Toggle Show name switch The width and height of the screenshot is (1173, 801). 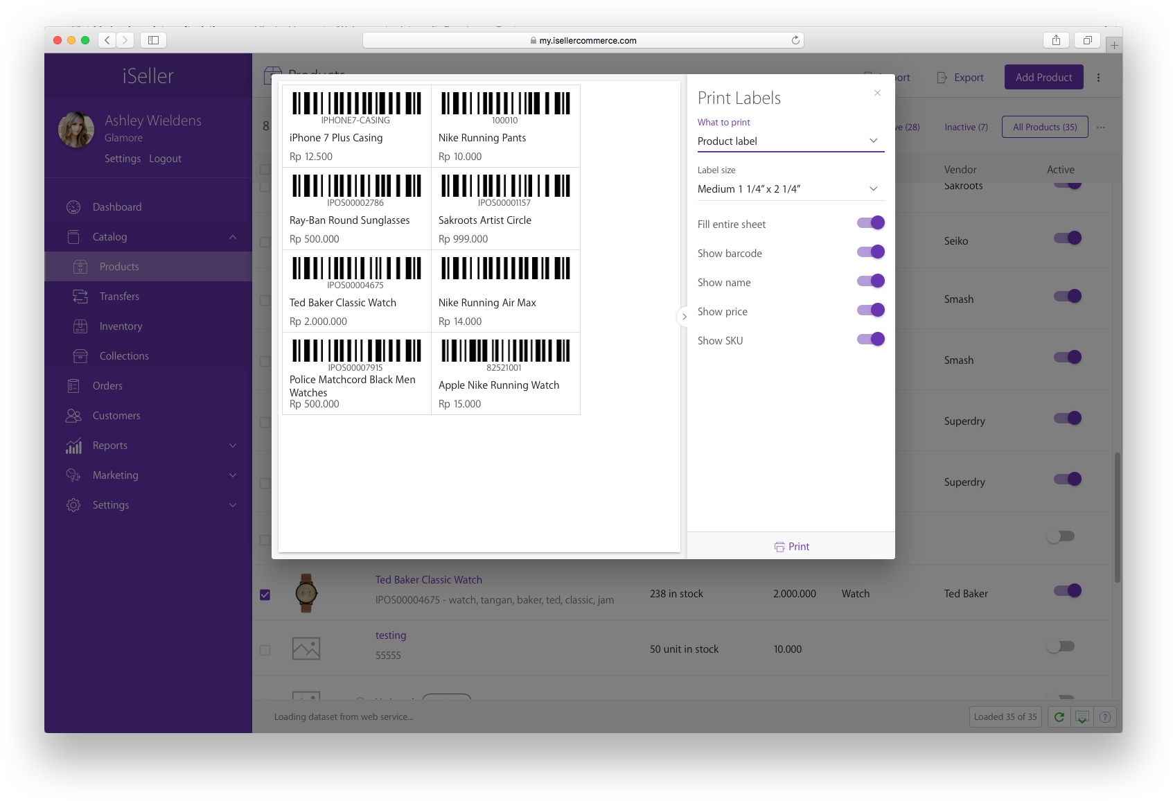pyautogui.click(x=871, y=281)
